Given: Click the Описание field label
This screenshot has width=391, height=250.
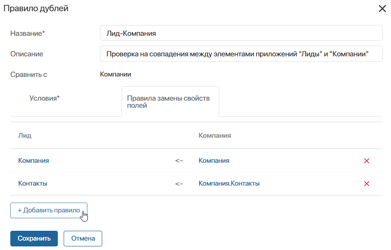Looking at the screenshot, I should pos(27,54).
